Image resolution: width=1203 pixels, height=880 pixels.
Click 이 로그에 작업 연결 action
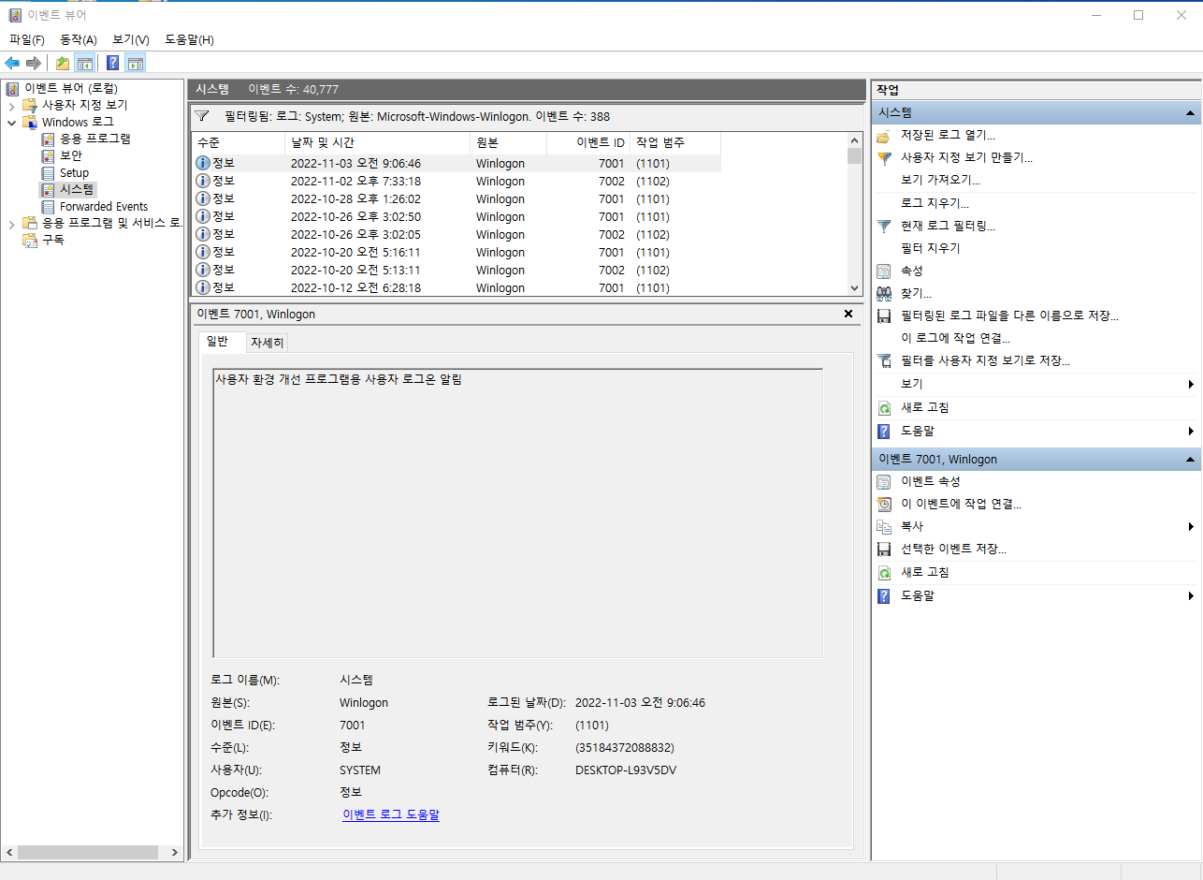click(x=955, y=338)
